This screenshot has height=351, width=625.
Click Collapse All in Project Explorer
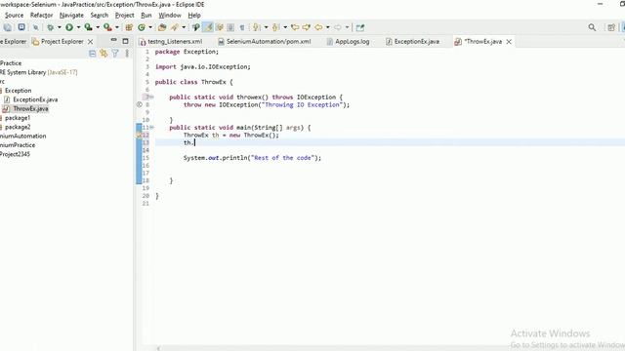93,54
